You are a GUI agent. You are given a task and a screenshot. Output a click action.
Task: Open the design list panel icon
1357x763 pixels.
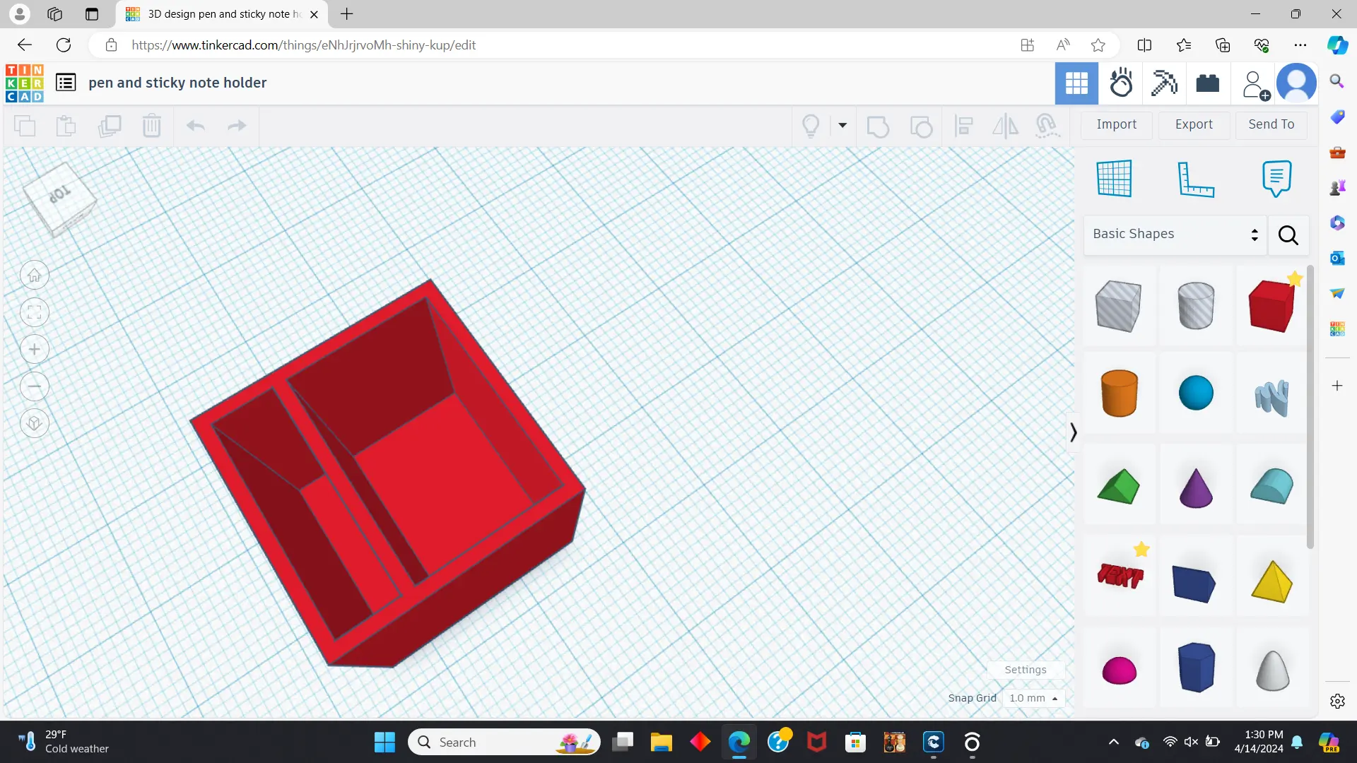click(66, 83)
